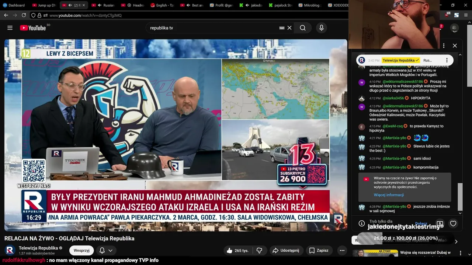Open the notifications bell with badge 2

tap(440, 28)
